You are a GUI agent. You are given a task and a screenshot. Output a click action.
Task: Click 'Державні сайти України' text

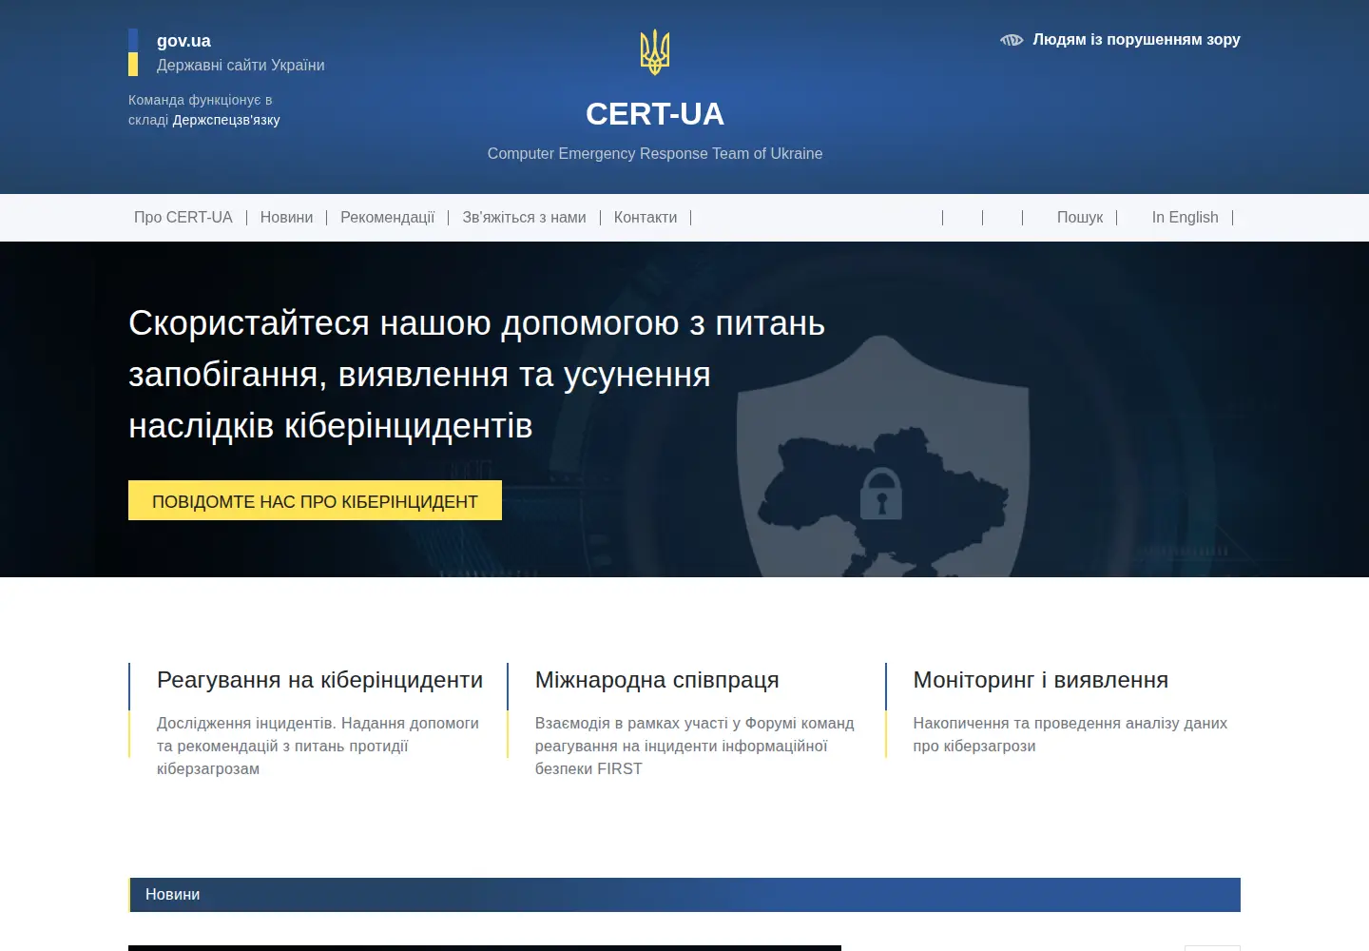pyautogui.click(x=241, y=65)
